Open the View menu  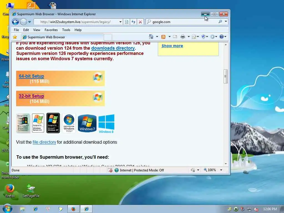tap(37, 30)
